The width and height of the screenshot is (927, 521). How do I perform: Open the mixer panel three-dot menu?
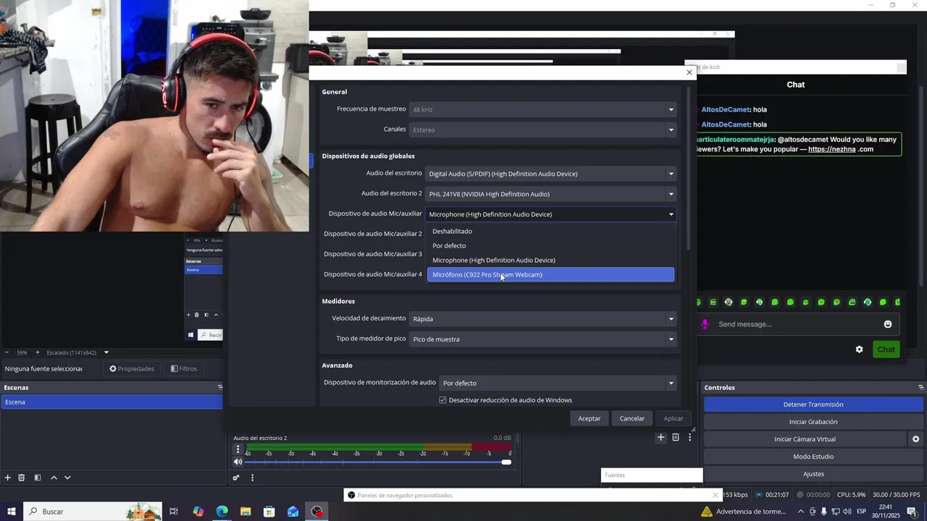point(252,478)
